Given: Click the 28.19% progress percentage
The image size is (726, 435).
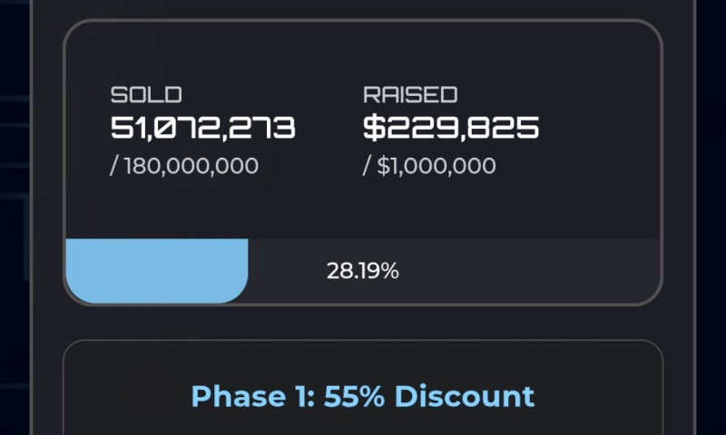Looking at the screenshot, I should [x=362, y=271].
